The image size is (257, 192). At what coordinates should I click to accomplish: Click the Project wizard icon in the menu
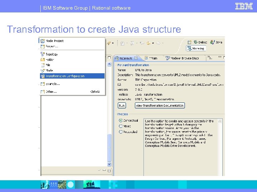[42, 47]
